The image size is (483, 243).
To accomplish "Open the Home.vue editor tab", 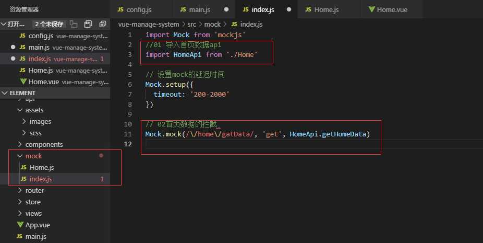I will click(x=392, y=9).
